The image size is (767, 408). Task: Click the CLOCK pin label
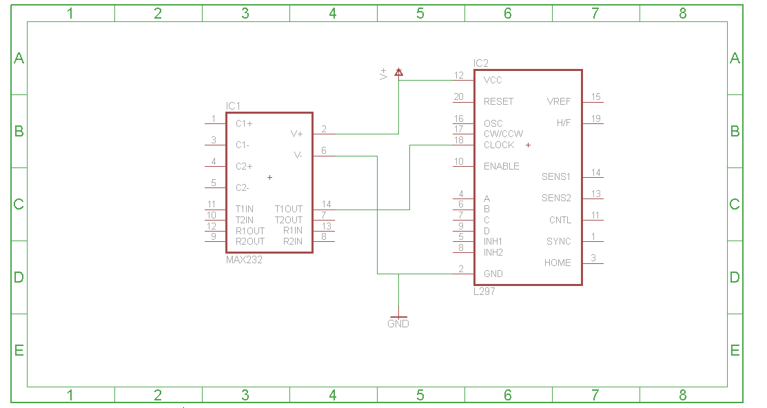[499, 145]
